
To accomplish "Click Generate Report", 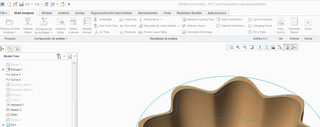I will [x=294, y=26].
